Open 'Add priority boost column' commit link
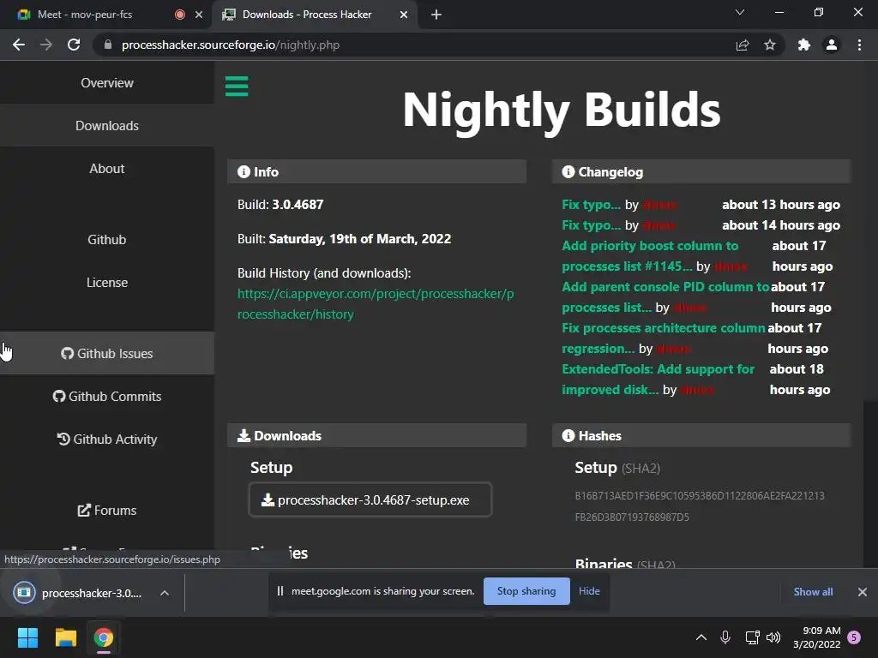 [x=650, y=255]
